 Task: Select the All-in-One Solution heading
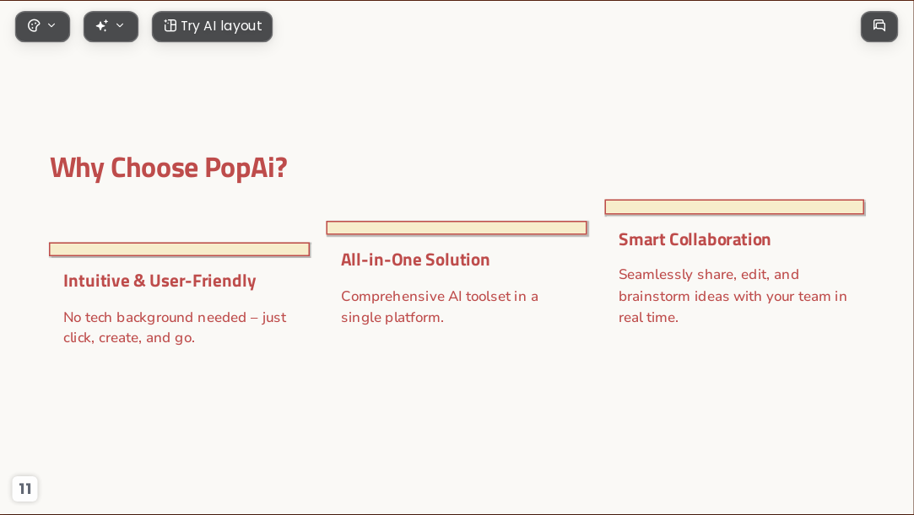415,260
